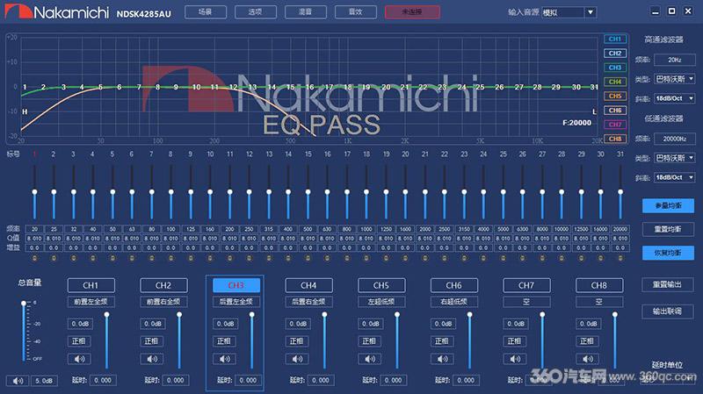The image size is (703, 394).
Task: Show the CH2 curve using the graph legend
Action: point(615,54)
